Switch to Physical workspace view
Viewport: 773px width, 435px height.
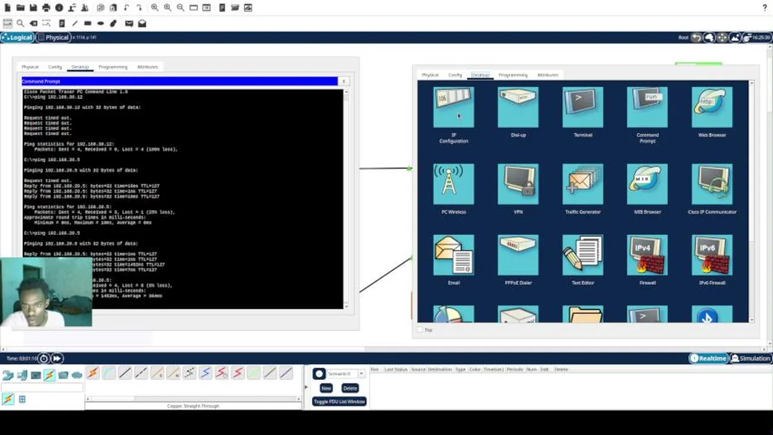[x=53, y=37]
